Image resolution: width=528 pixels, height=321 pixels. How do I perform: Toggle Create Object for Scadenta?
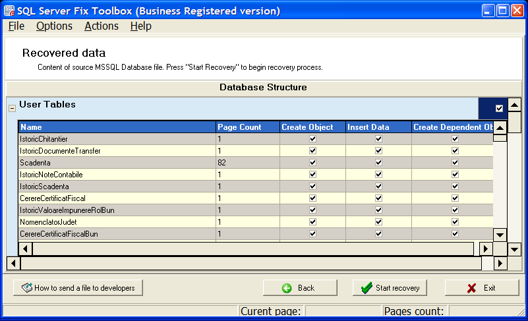pyautogui.click(x=312, y=162)
